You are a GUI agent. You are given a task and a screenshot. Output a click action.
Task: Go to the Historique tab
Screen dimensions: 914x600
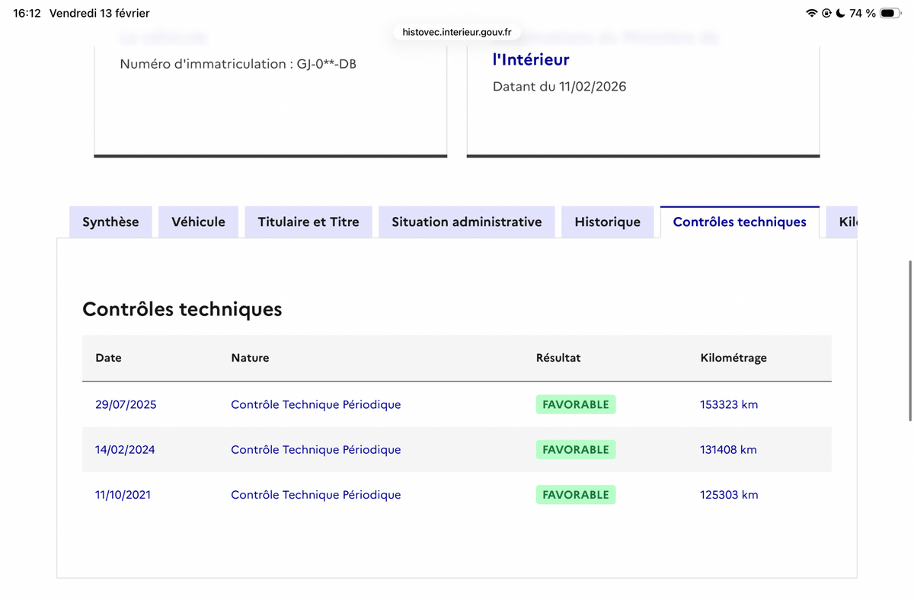(608, 222)
